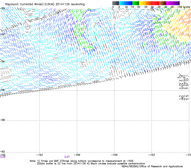
Task: Click the dark blue 10–15 knots legend swatch
Action: [129, 3]
